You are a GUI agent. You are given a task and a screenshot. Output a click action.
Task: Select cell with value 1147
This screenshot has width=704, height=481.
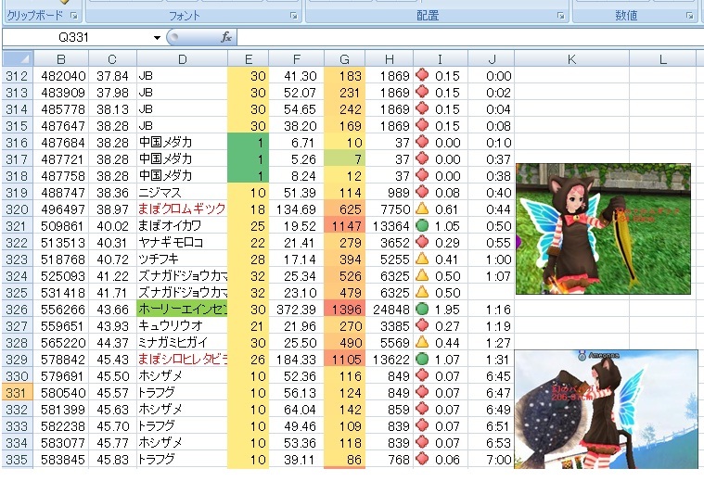tap(344, 226)
